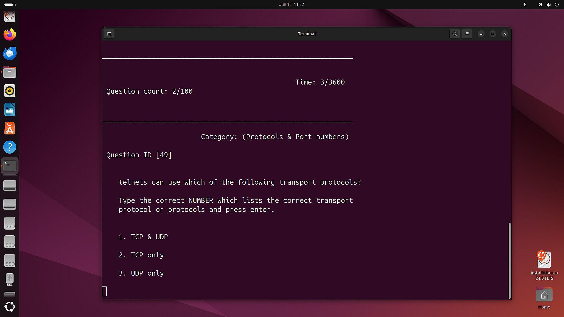Open the accessibility menu in top bar
Image resolution: width=564 pixels, height=317 pixels.
pos(525,5)
